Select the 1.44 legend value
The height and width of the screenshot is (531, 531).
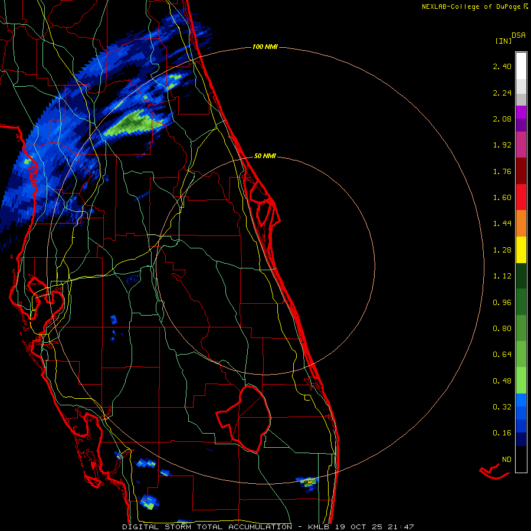pos(502,224)
